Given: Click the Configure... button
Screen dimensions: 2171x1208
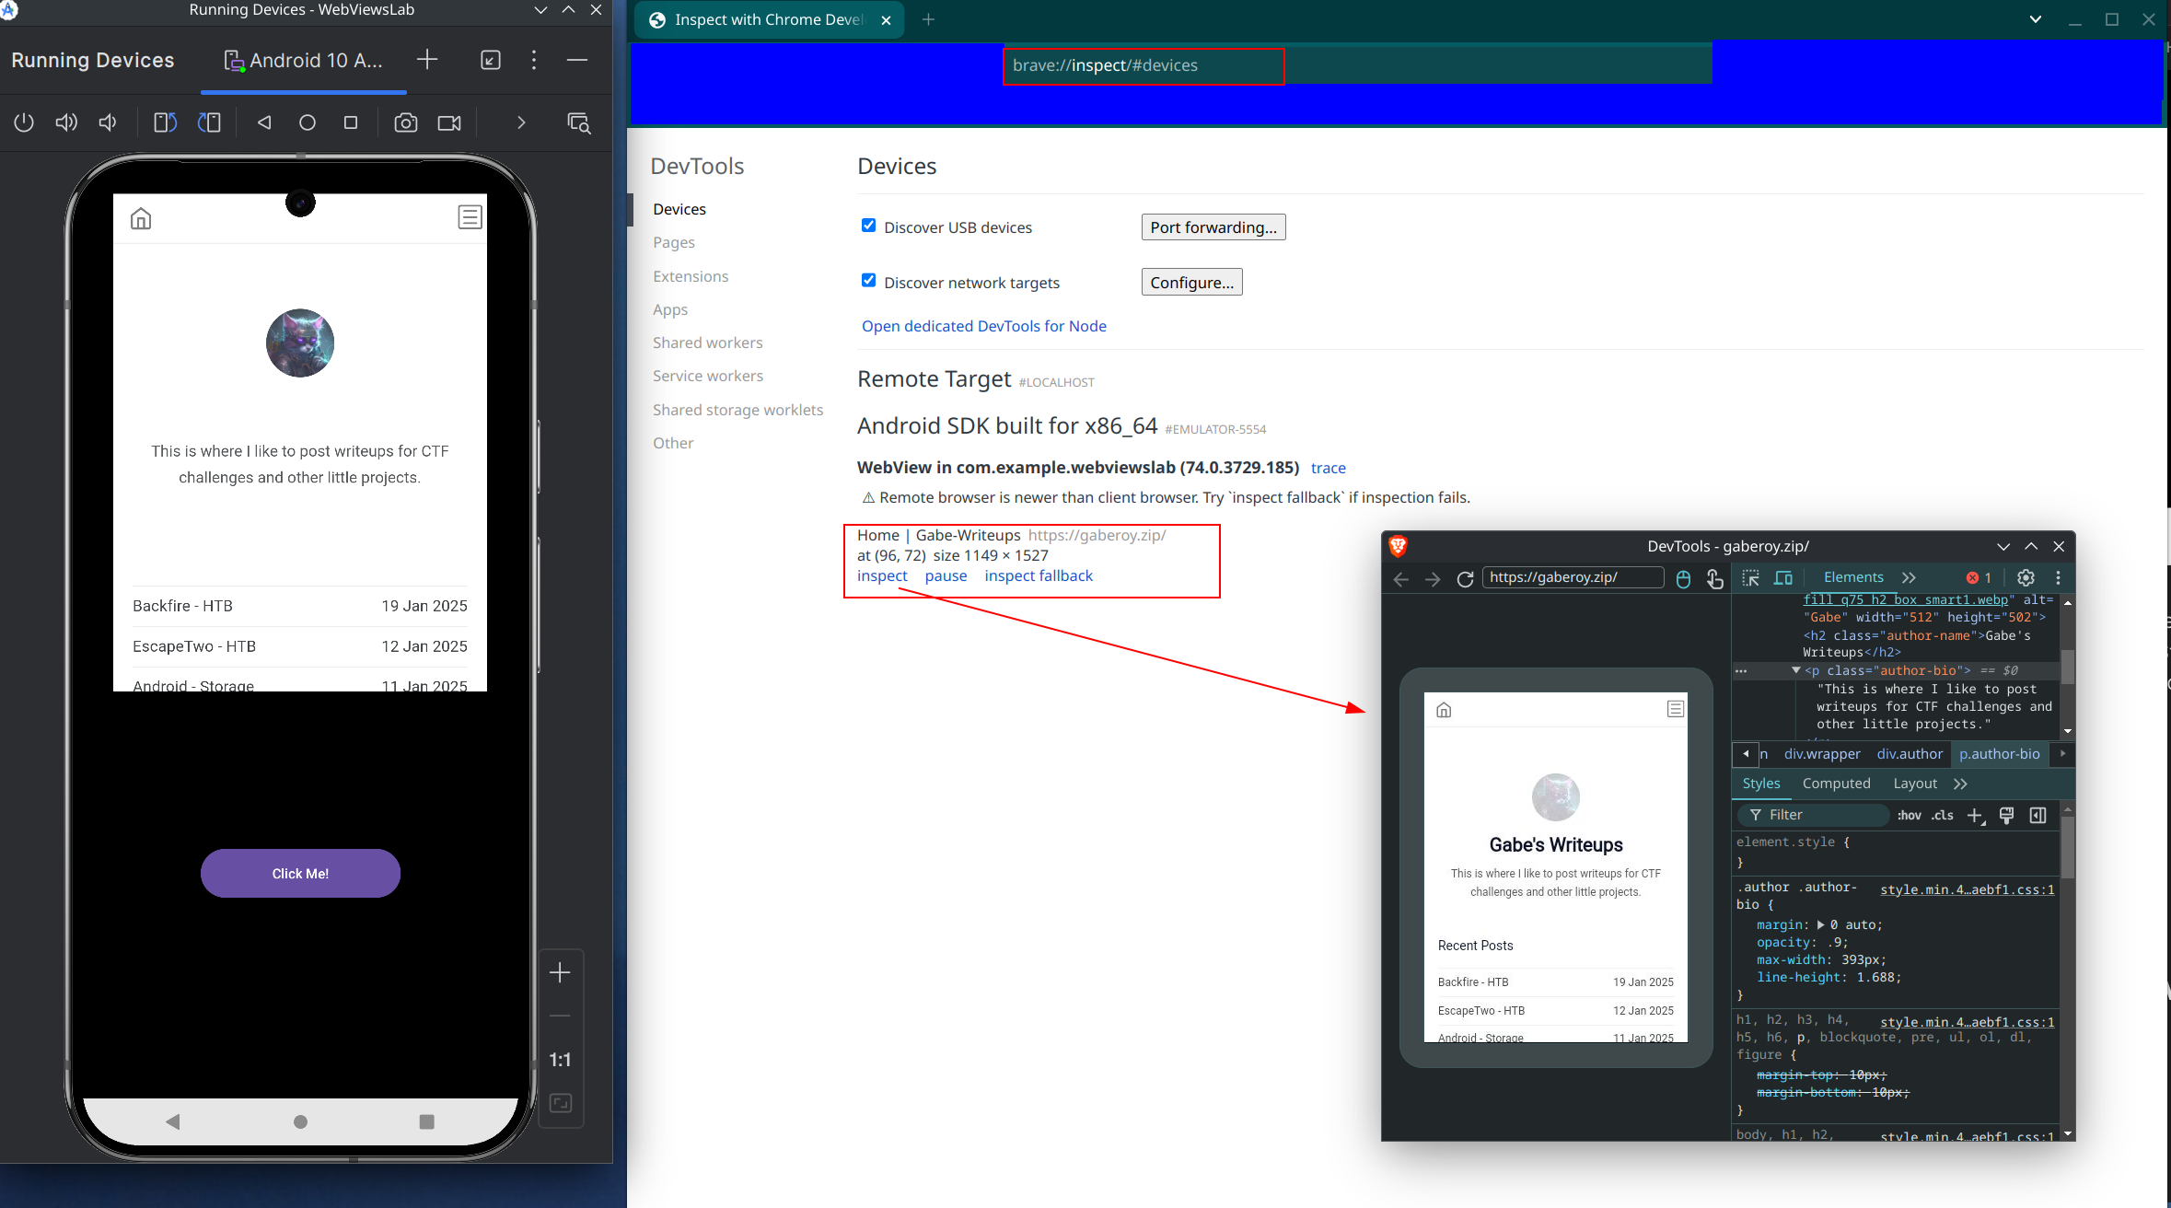Looking at the screenshot, I should pos(1191,283).
